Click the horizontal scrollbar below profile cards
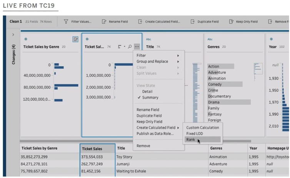 [135, 141]
